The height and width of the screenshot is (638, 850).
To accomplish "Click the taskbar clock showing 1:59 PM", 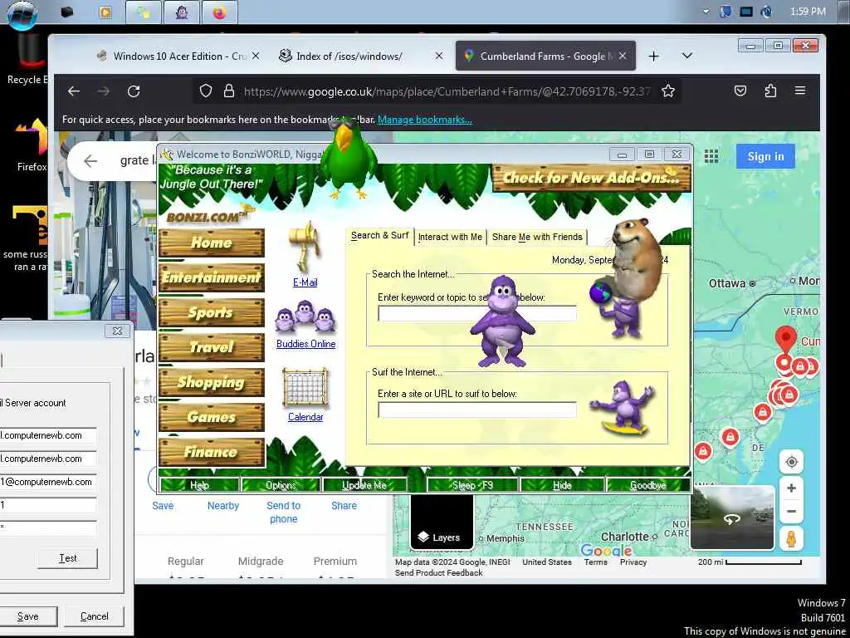I will click(x=808, y=12).
